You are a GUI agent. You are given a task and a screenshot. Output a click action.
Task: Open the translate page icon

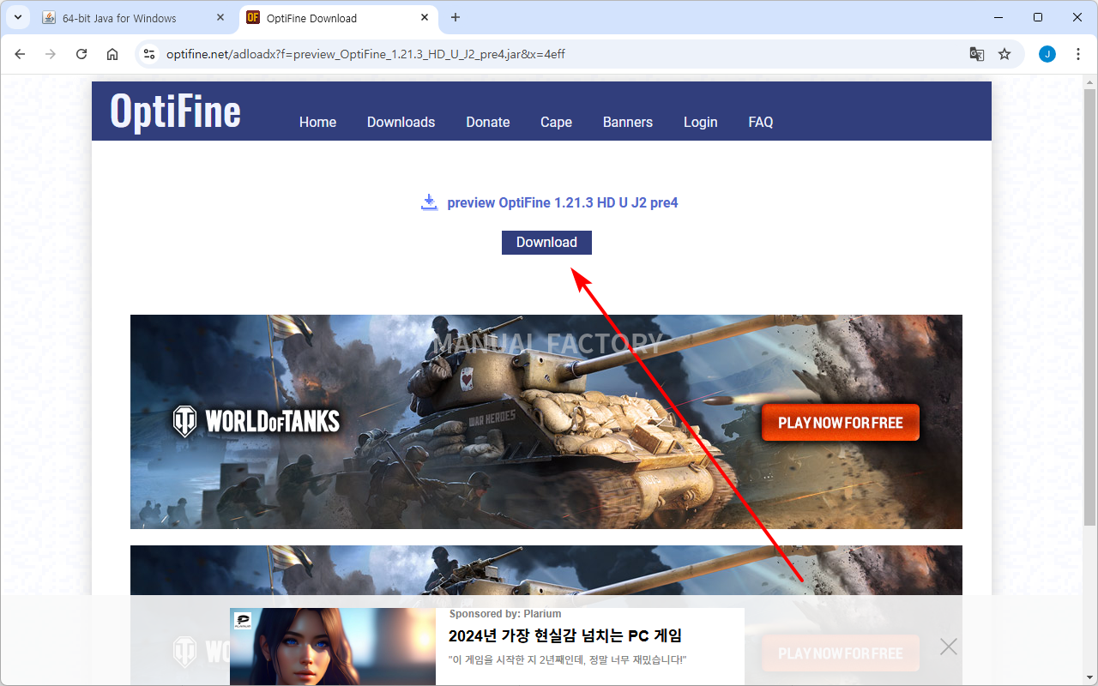click(976, 54)
